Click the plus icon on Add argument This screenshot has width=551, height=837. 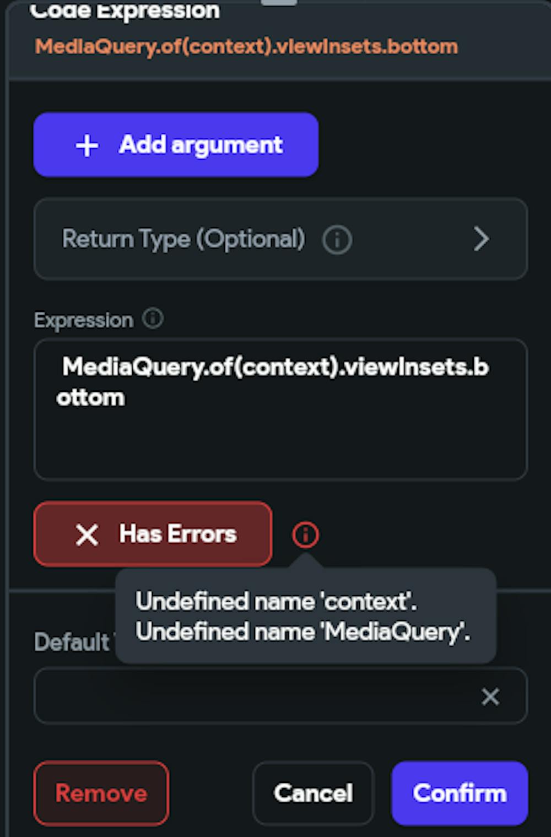pos(87,146)
